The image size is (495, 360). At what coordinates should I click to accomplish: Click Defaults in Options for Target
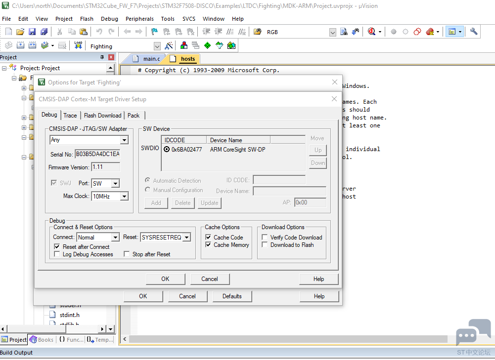[232, 296]
